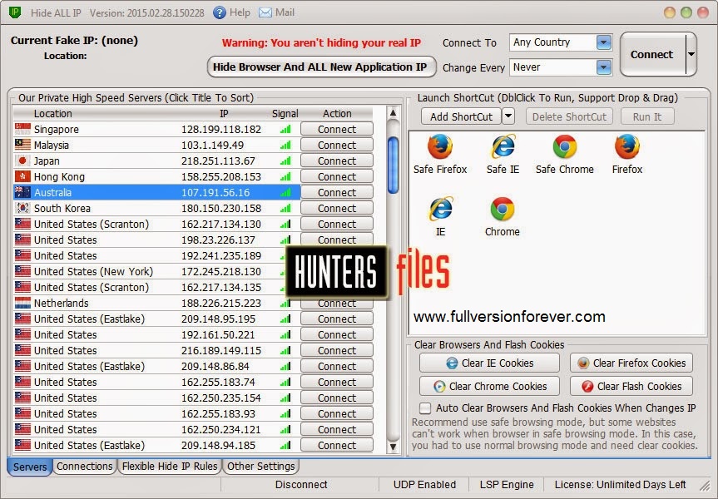
Task: Click the Australia flag icon
Action: tap(22, 192)
